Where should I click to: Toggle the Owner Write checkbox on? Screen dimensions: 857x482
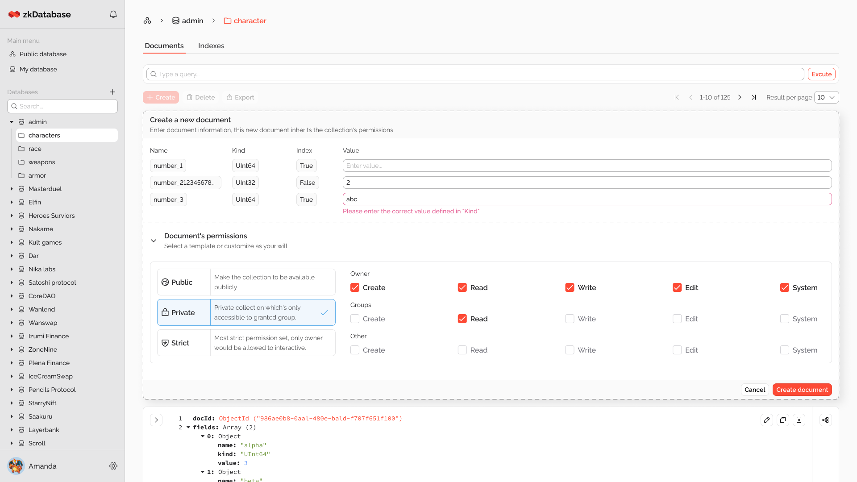570,287
